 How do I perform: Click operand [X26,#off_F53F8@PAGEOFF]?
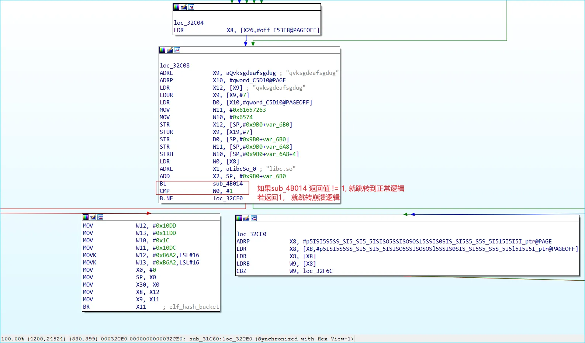(280, 30)
